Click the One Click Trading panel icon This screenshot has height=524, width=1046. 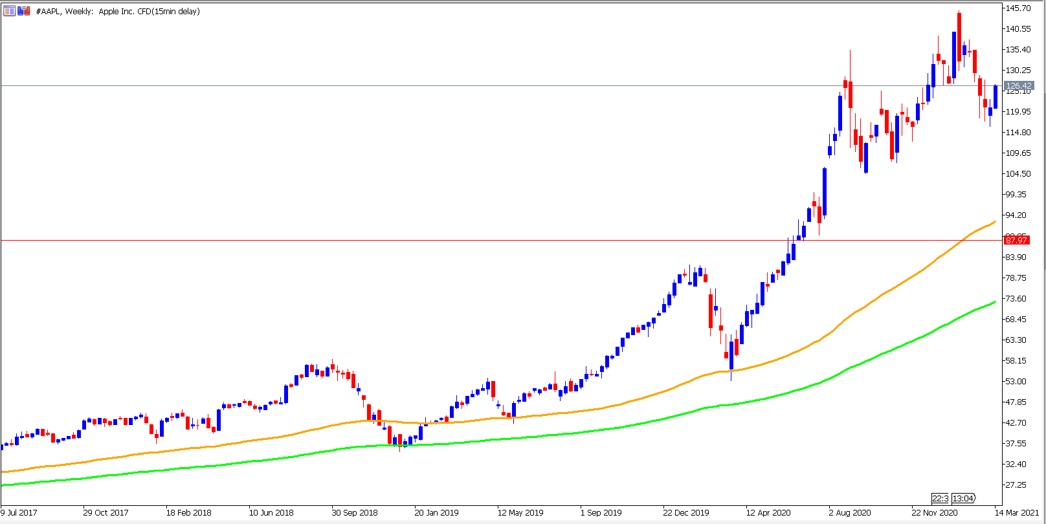(24, 11)
